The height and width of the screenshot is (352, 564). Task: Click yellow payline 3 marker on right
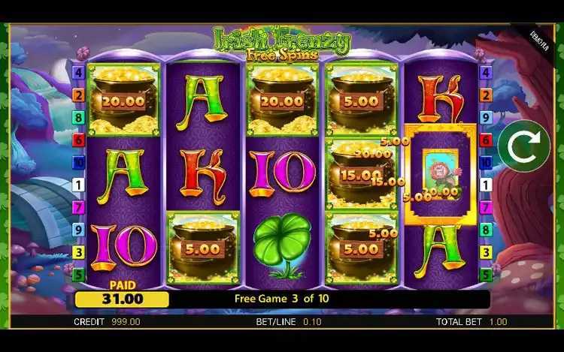[x=486, y=252]
